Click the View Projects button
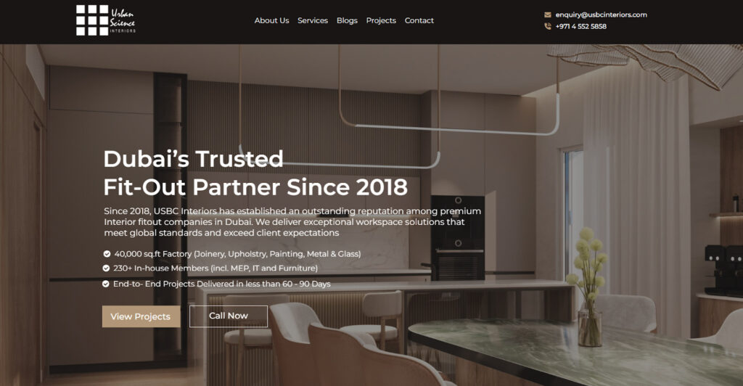The width and height of the screenshot is (743, 386). (141, 316)
